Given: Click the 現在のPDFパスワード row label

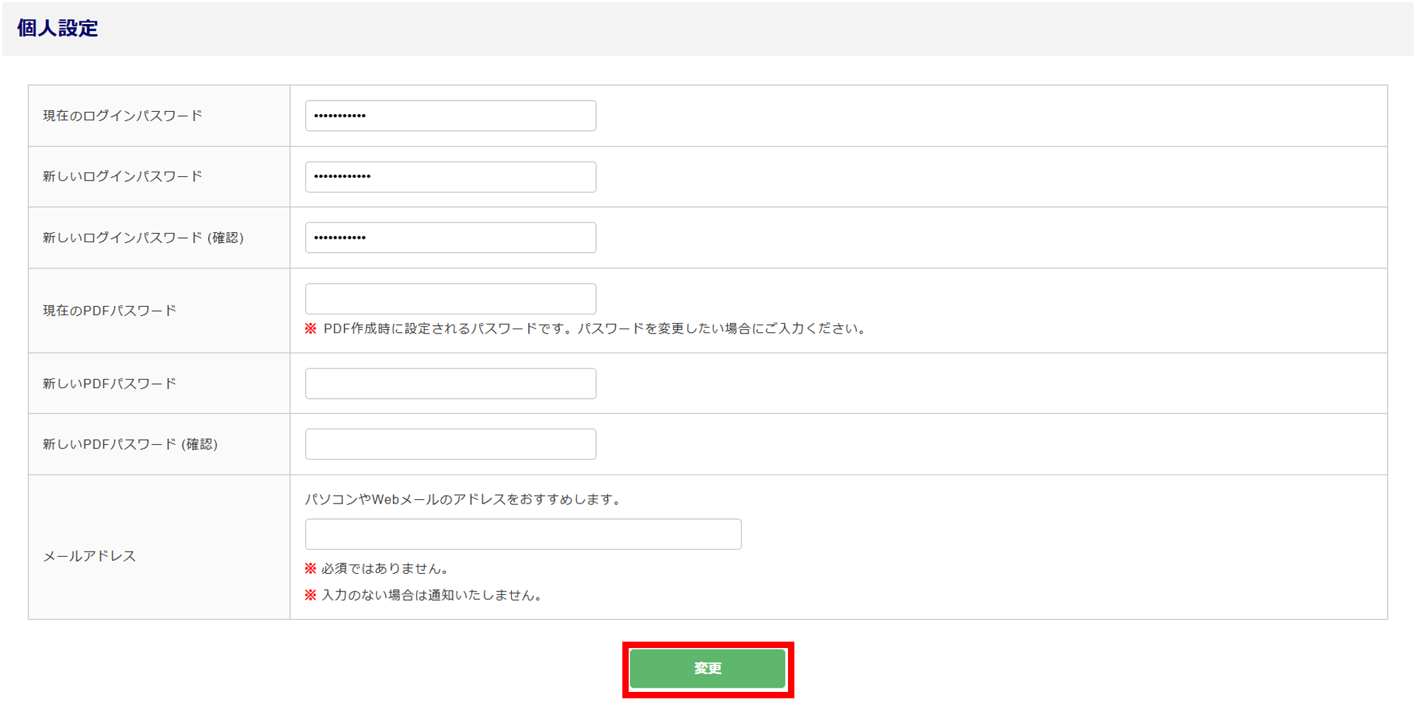Looking at the screenshot, I should tap(110, 311).
